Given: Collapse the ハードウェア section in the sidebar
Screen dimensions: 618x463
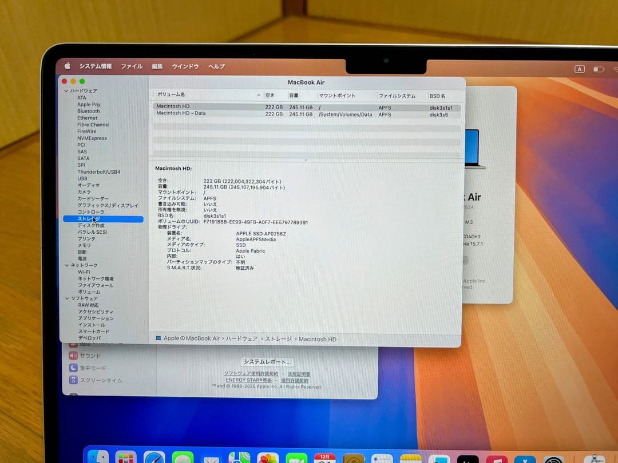Looking at the screenshot, I should click(67, 91).
